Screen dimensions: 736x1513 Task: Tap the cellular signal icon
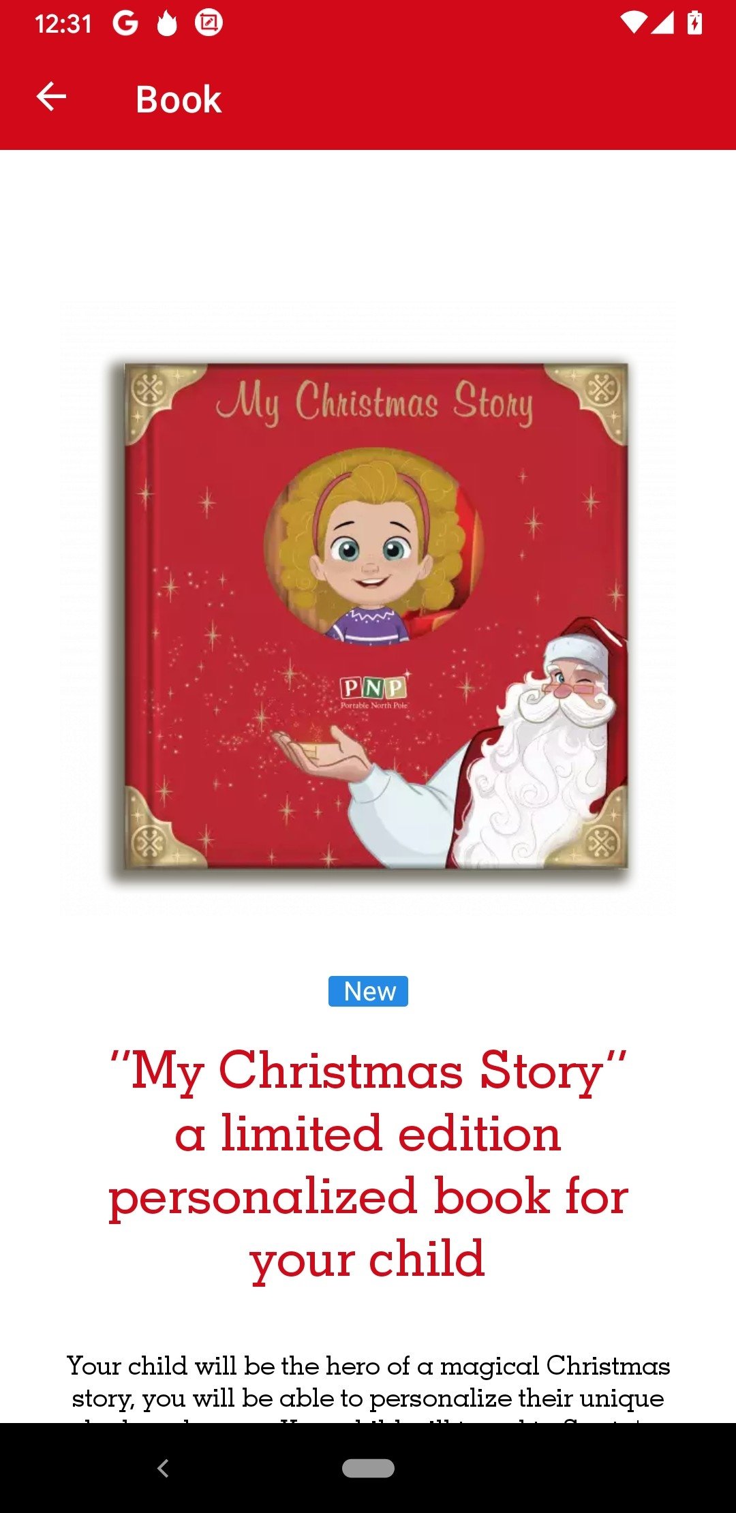click(x=662, y=23)
